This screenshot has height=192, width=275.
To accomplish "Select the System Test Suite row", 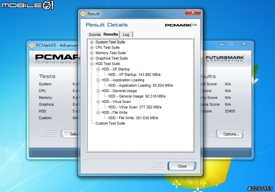I will point(110,42).
